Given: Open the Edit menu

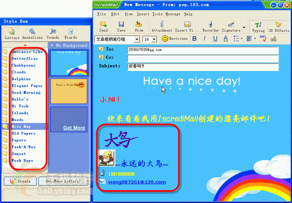Looking at the screenshot, I should 115,14.
